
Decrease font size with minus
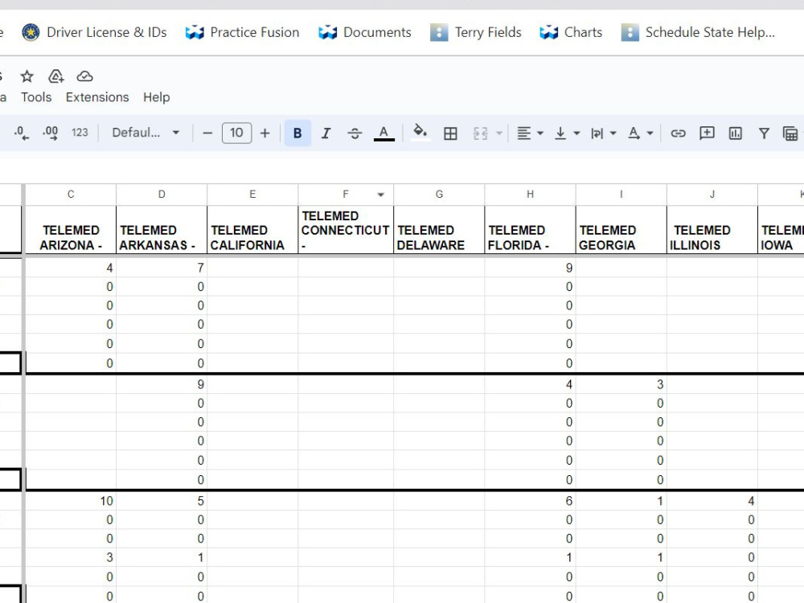[207, 133]
